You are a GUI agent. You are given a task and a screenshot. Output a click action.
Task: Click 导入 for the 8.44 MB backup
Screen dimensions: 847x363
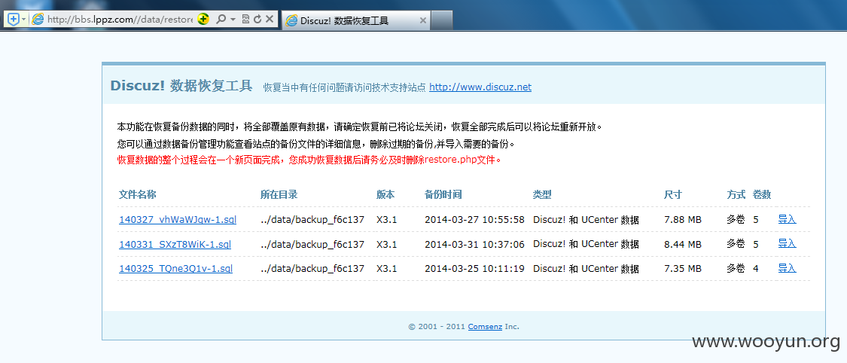click(x=787, y=243)
